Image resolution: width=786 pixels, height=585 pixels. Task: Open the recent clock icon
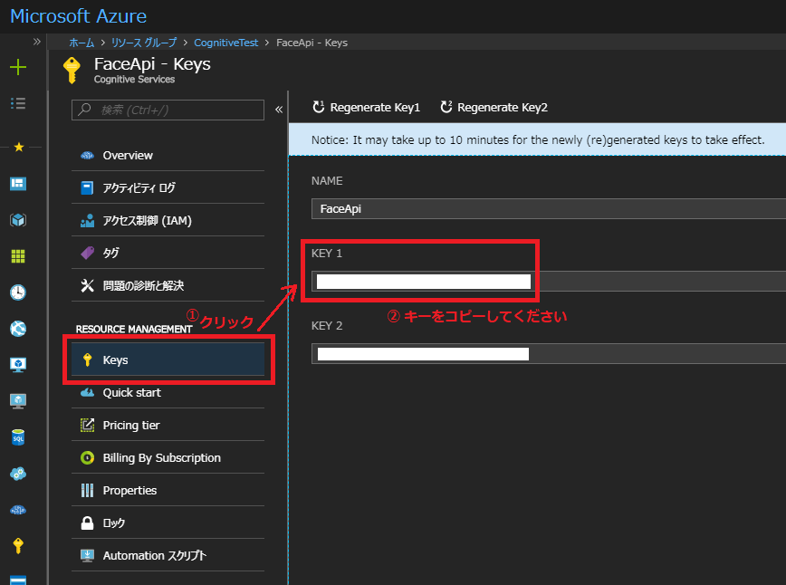coord(18,292)
